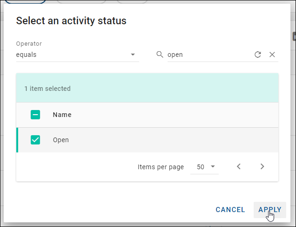Go to the previous page of results
The height and width of the screenshot is (227, 296).
coord(239,166)
